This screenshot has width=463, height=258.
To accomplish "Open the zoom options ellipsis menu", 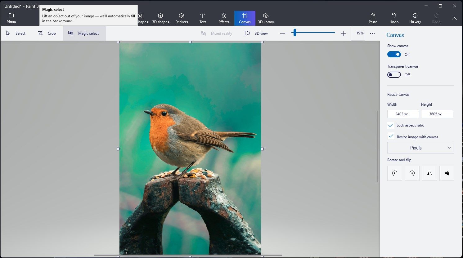I will pyautogui.click(x=372, y=33).
